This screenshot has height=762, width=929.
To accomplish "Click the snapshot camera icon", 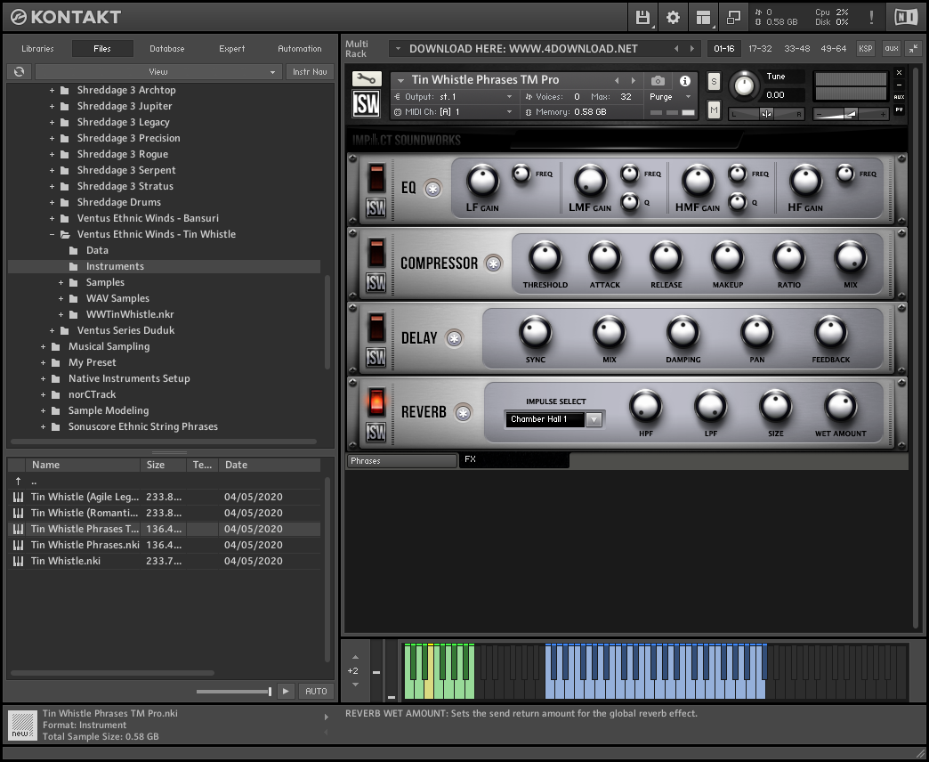I will tap(658, 81).
